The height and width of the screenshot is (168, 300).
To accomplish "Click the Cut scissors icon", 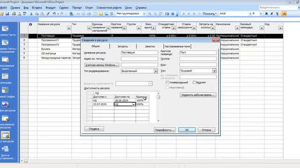I will click(x=31, y=14).
